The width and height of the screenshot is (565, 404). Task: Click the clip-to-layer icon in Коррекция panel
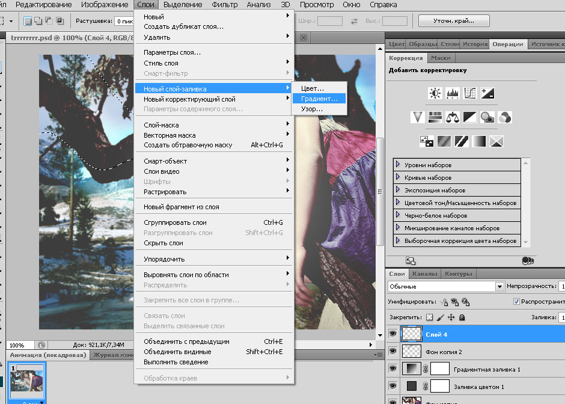pos(528,260)
